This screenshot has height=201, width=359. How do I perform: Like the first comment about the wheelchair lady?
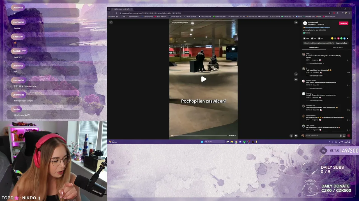pyautogui.click(x=348, y=60)
